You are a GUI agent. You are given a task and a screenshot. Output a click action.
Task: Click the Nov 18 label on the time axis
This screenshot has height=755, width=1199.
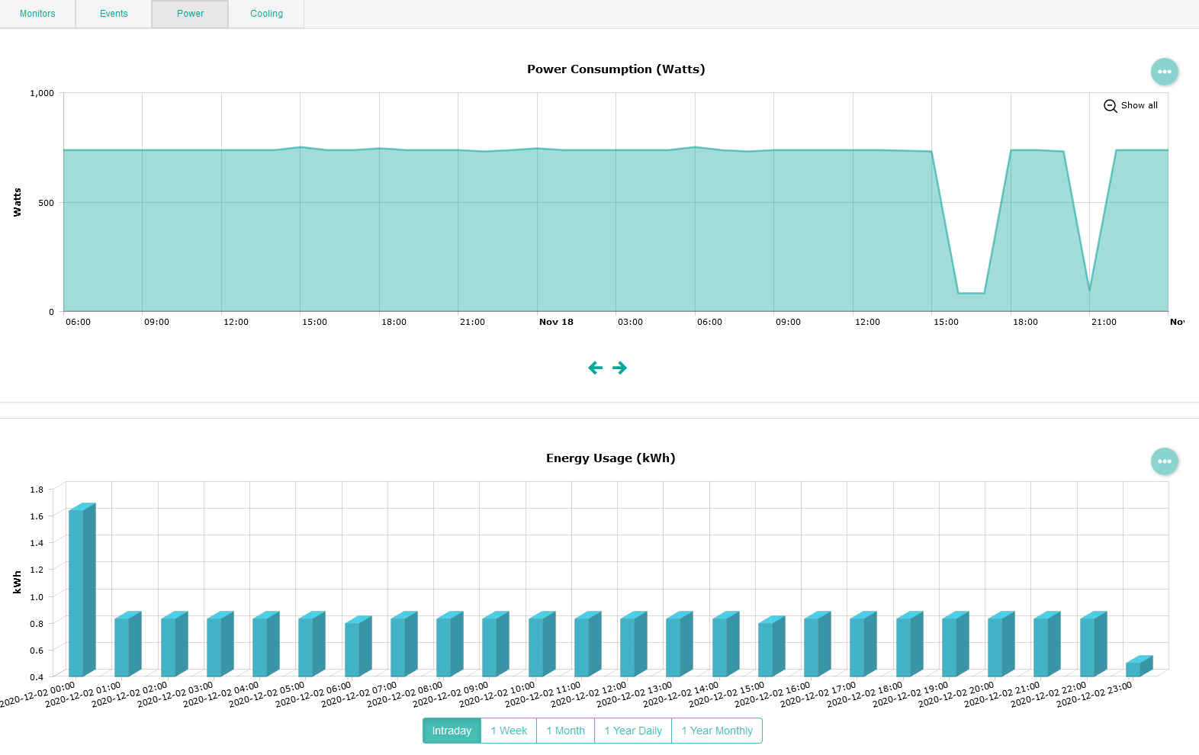pos(556,323)
